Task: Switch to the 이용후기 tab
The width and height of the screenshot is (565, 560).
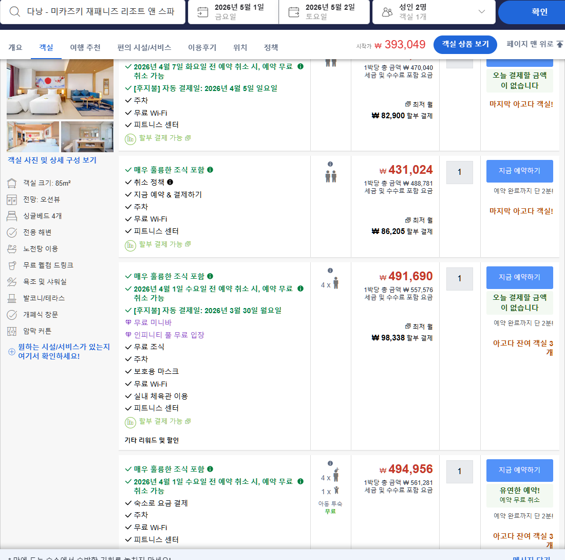Action: (x=202, y=47)
